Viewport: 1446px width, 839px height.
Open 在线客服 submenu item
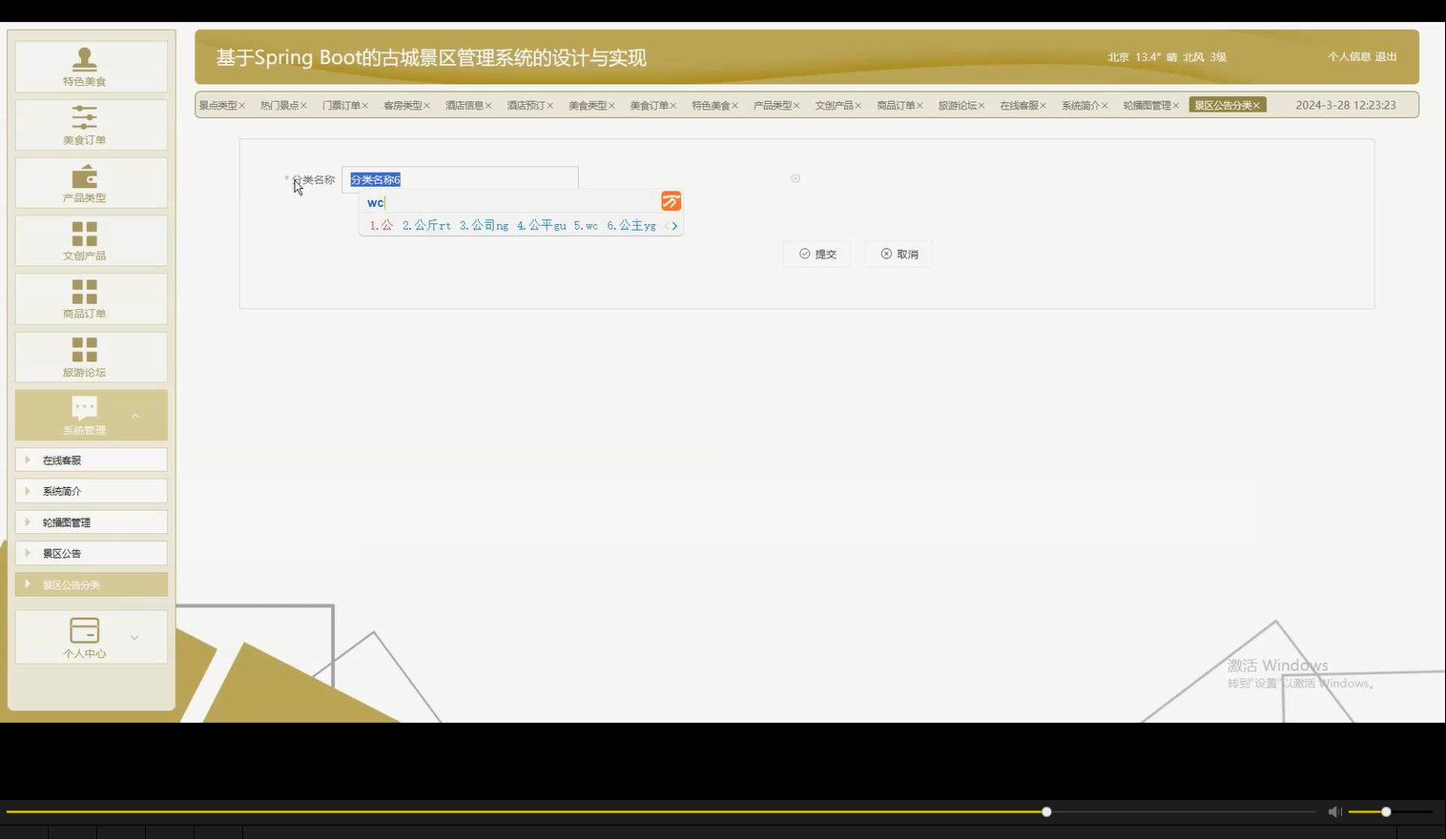(x=91, y=460)
